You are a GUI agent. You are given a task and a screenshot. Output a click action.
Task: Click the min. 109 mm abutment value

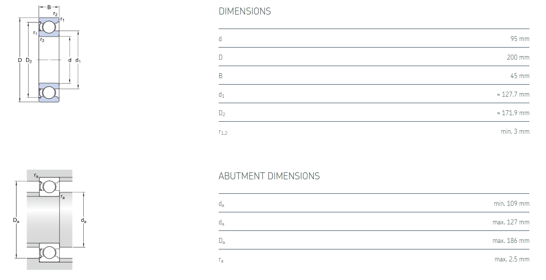click(511, 203)
